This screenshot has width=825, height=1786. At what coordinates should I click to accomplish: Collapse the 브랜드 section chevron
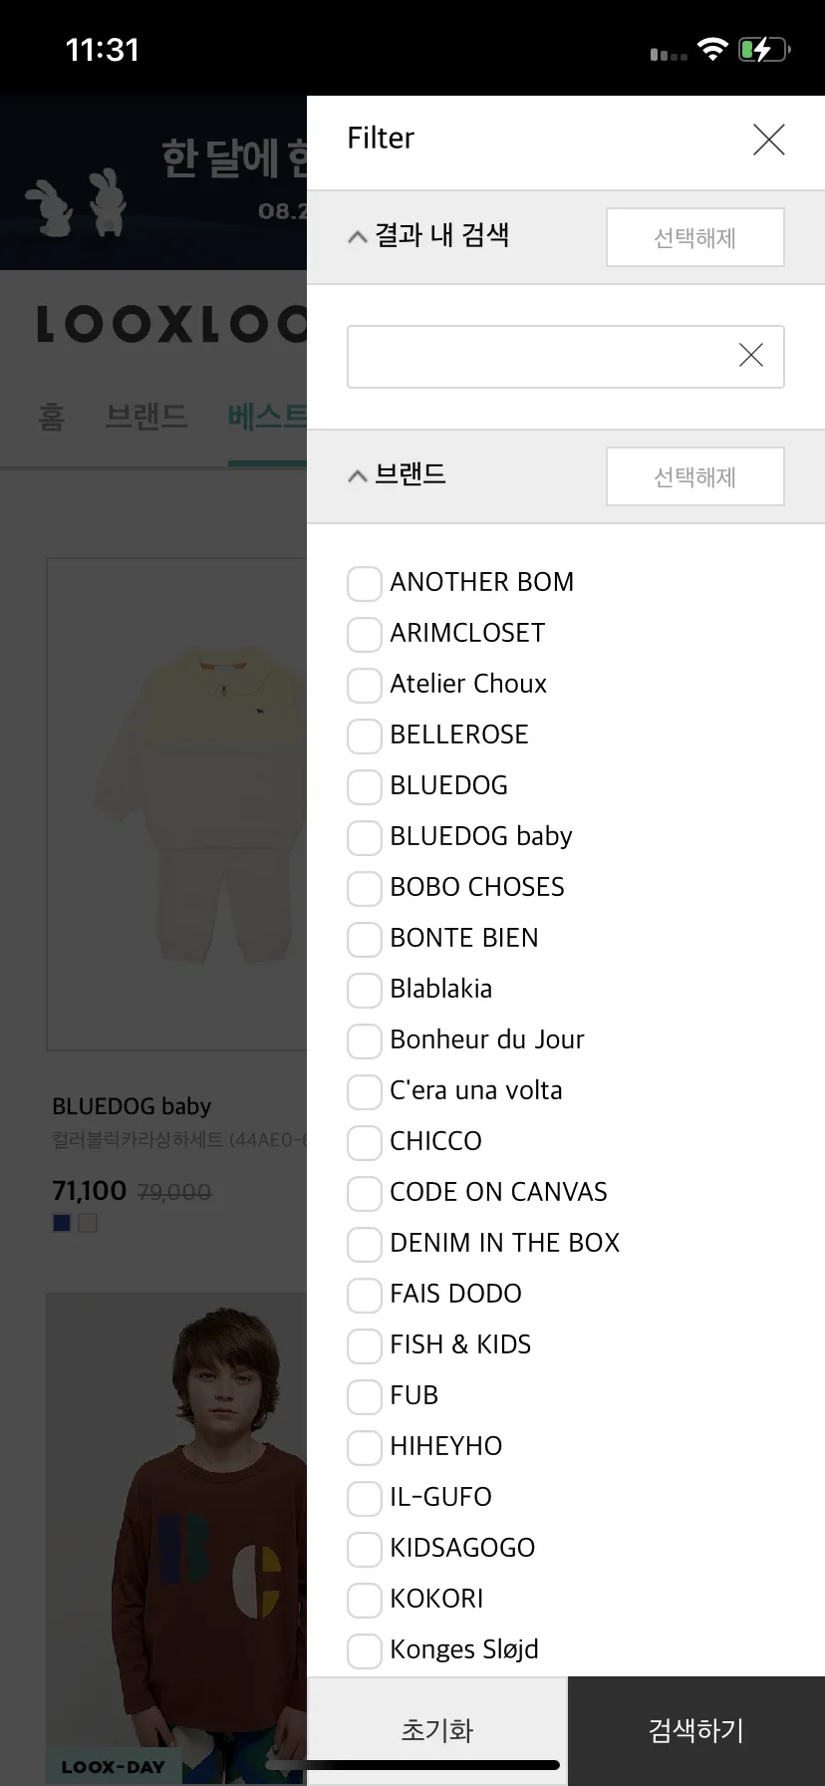[x=358, y=476]
